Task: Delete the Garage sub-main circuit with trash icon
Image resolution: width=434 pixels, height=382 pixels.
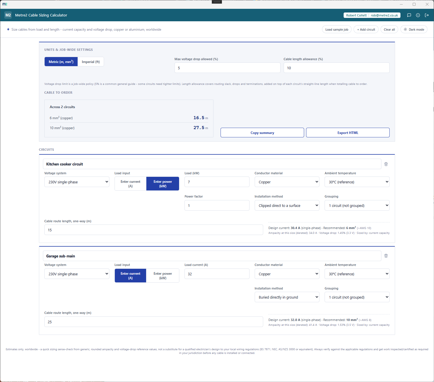Action: (386, 256)
